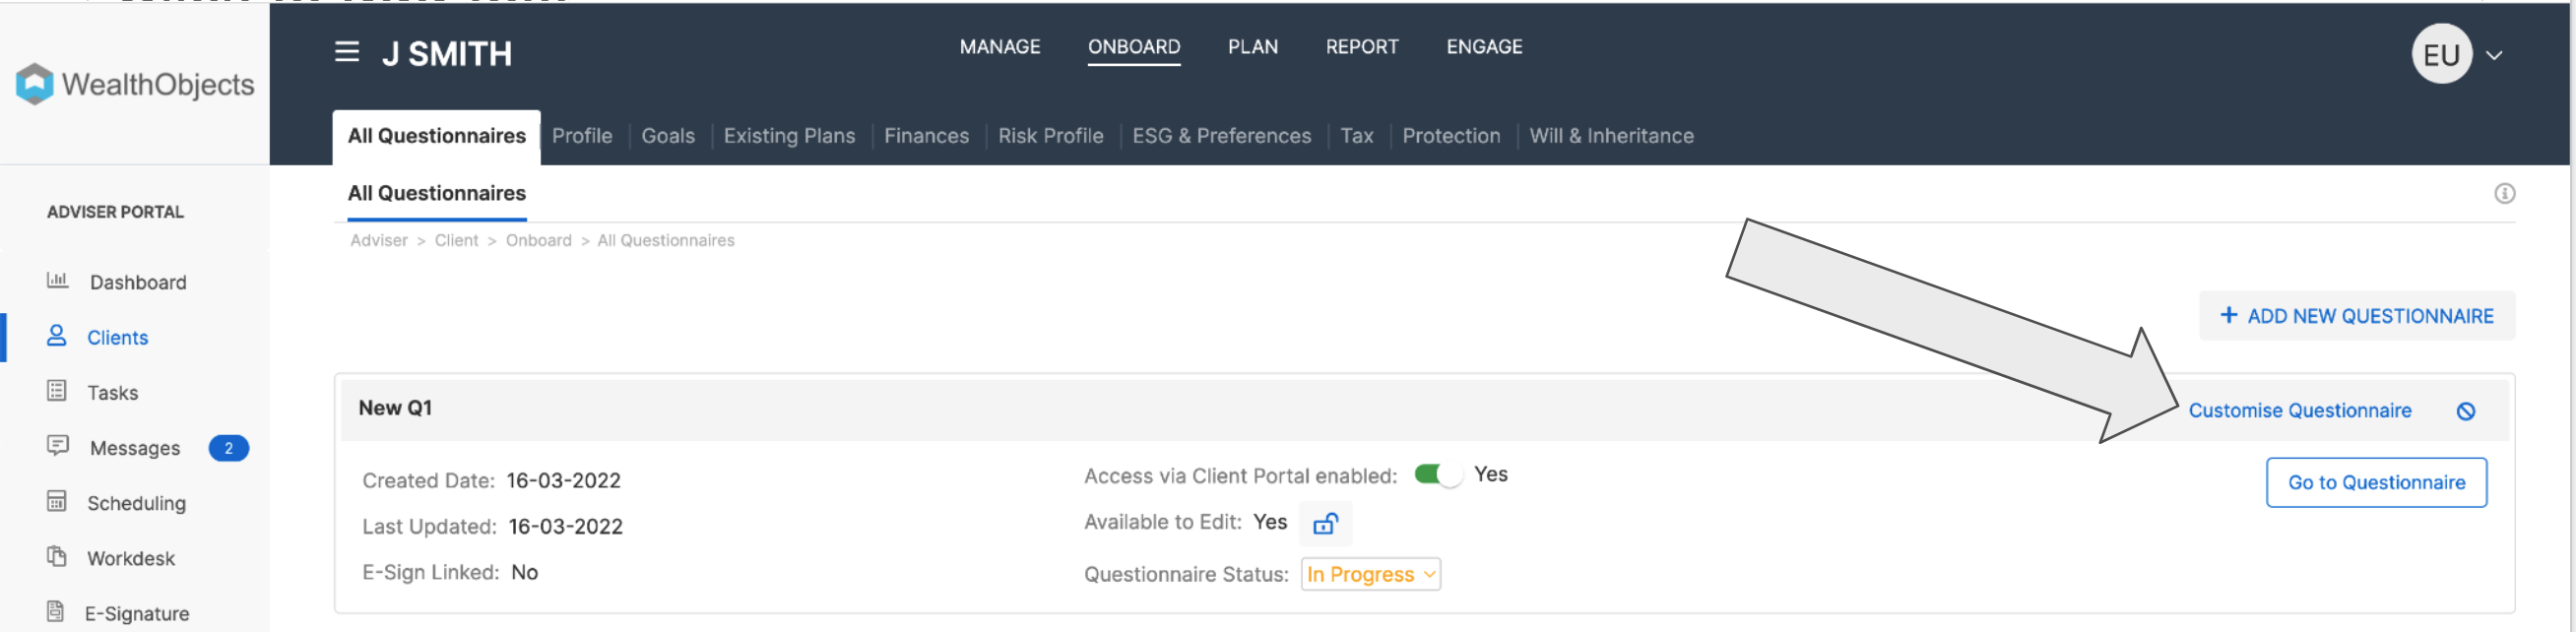Click the messages unread badge showing 2
This screenshot has height=632, width=2576.
pos(228,448)
